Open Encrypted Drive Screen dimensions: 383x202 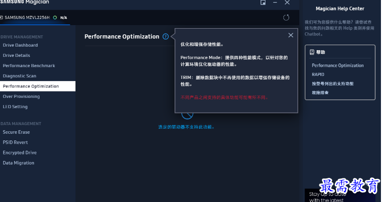[x=20, y=152]
